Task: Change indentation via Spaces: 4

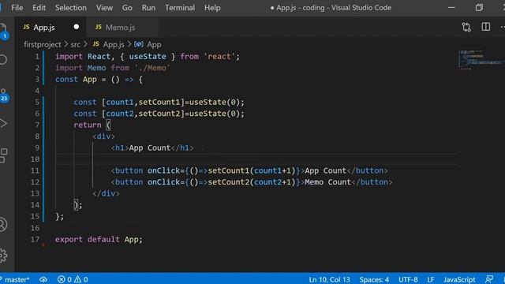Action: coord(374,279)
